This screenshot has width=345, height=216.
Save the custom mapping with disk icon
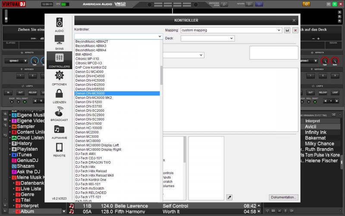[x=287, y=30]
